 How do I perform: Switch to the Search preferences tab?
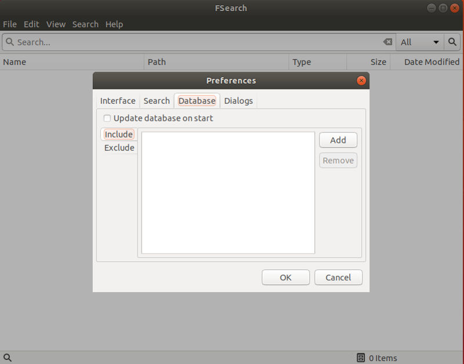click(156, 100)
